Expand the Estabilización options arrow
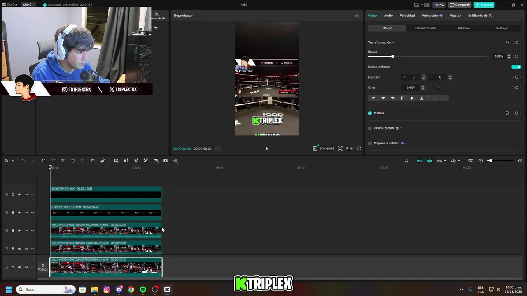 [x=401, y=128]
